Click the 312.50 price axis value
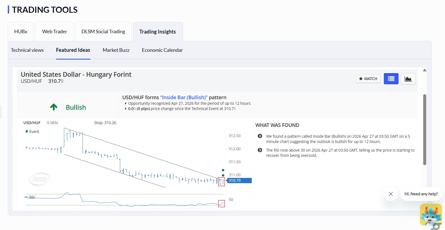 click(235, 136)
